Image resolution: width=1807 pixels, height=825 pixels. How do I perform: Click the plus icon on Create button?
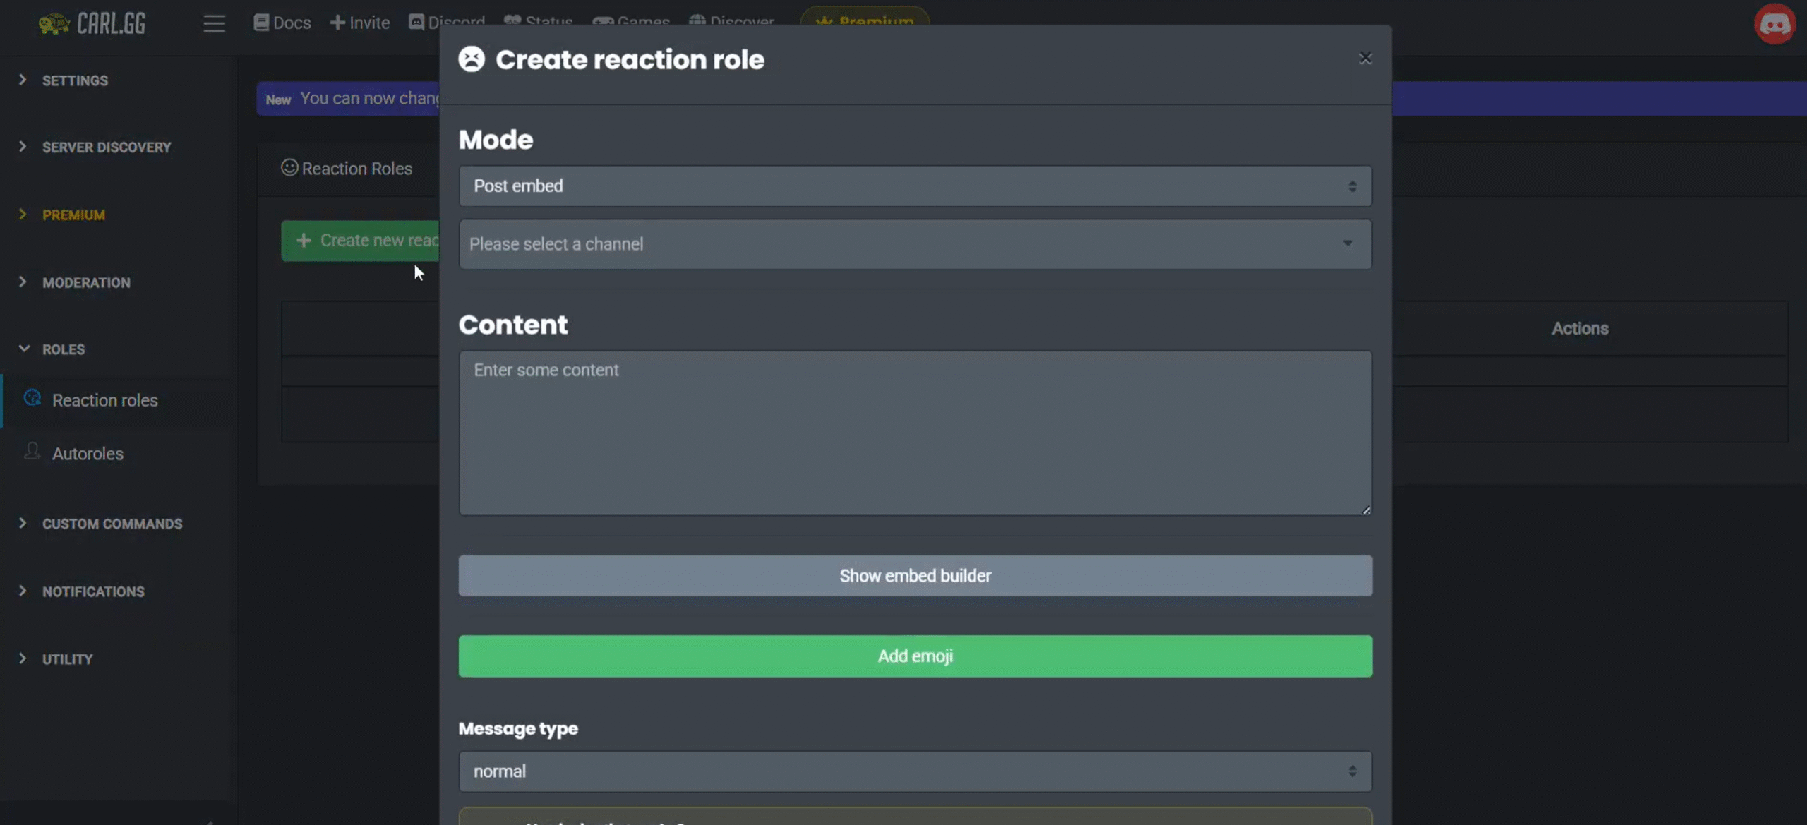tap(304, 241)
